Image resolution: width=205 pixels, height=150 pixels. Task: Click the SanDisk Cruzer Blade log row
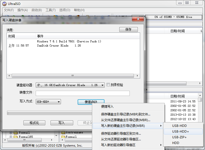[73, 45]
